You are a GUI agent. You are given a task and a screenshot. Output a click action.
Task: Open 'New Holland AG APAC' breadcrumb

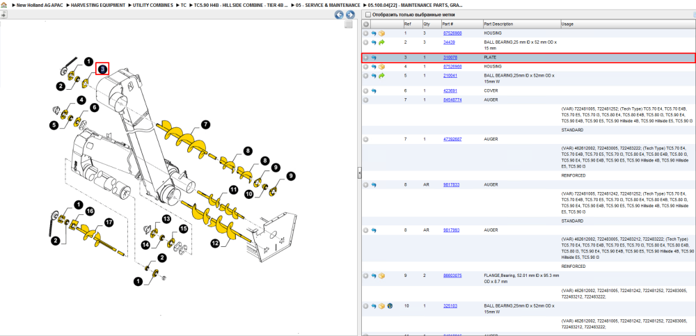(40, 6)
